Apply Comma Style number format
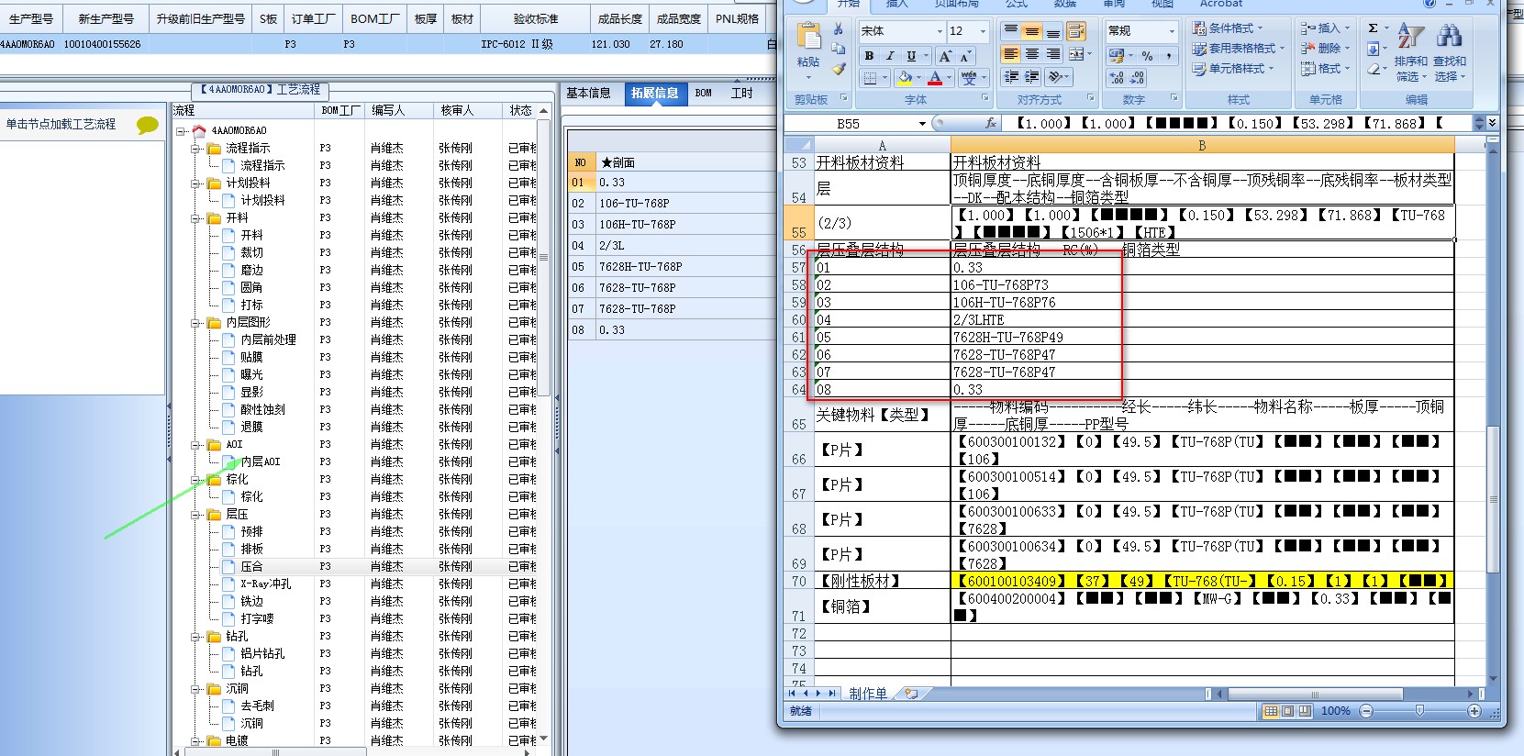This screenshot has height=756, width=1524. tap(1168, 56)
